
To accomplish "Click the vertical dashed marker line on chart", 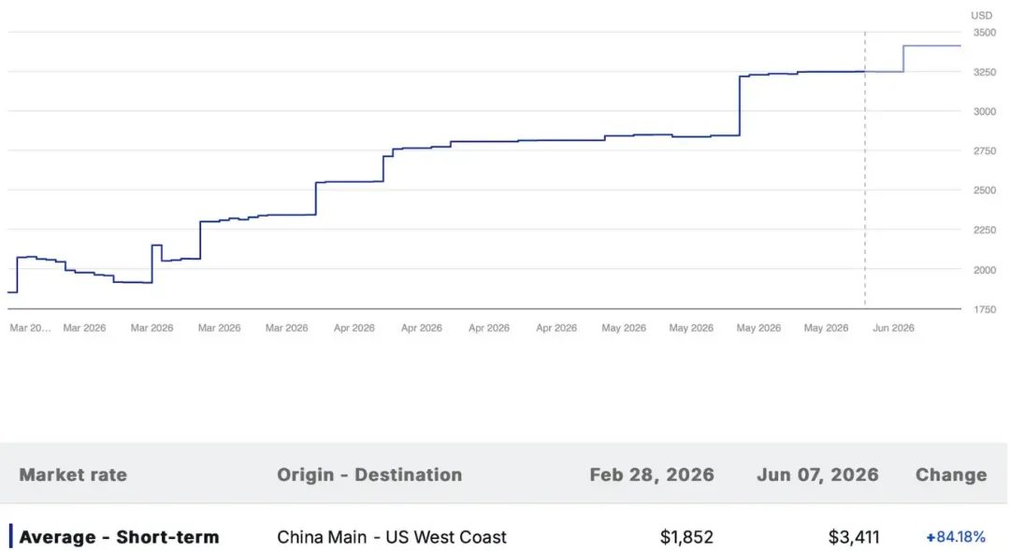I will 865,168.
